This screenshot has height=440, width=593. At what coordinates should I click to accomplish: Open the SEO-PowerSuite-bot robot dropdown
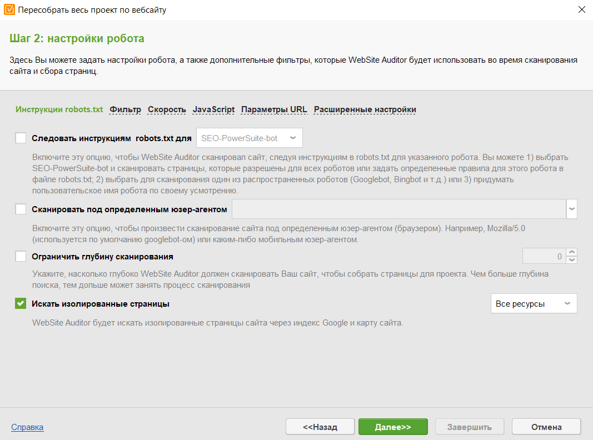tap(249, 138)
